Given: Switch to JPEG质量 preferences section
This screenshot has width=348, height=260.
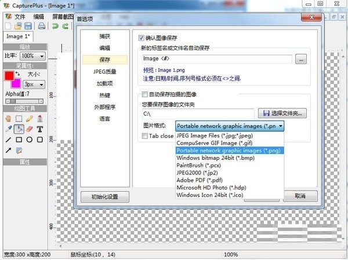Looking at the screenshot, I should (104, 71).
